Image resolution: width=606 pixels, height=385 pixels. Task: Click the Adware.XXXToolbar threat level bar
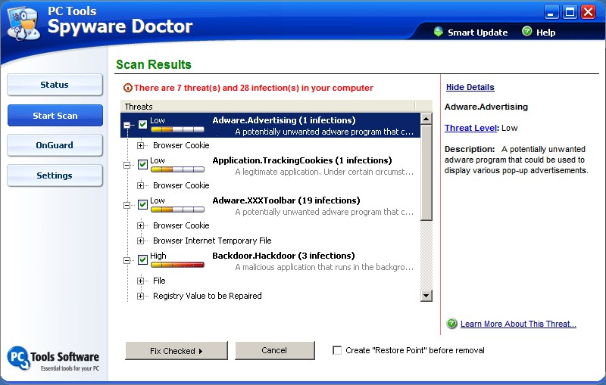coord(177,210)
